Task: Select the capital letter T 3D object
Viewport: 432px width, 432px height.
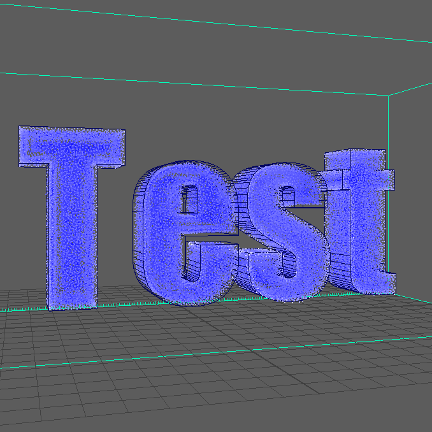Action: pyautogui.click(x=72, y=218)
